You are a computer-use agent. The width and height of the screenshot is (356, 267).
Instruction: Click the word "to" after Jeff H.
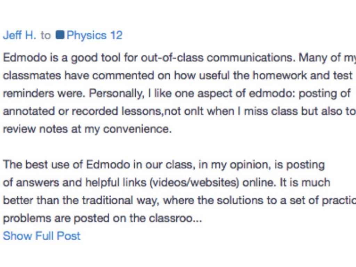coord(46,35)
